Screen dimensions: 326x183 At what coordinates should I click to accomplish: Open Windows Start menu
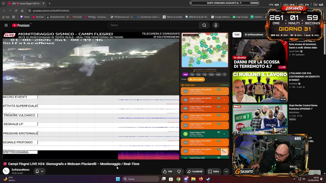pos(118,179)
